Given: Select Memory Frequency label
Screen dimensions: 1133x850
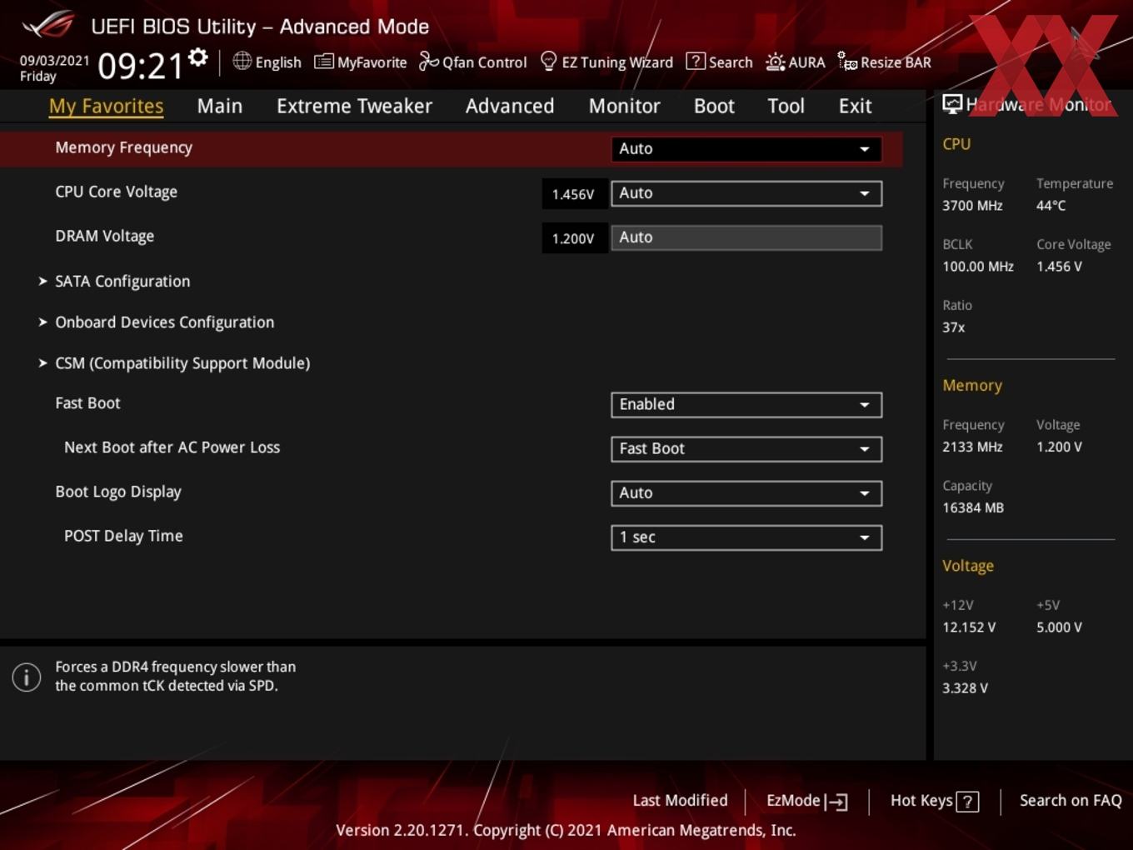Looking at the screenshot, I should (x=123, y=147).
